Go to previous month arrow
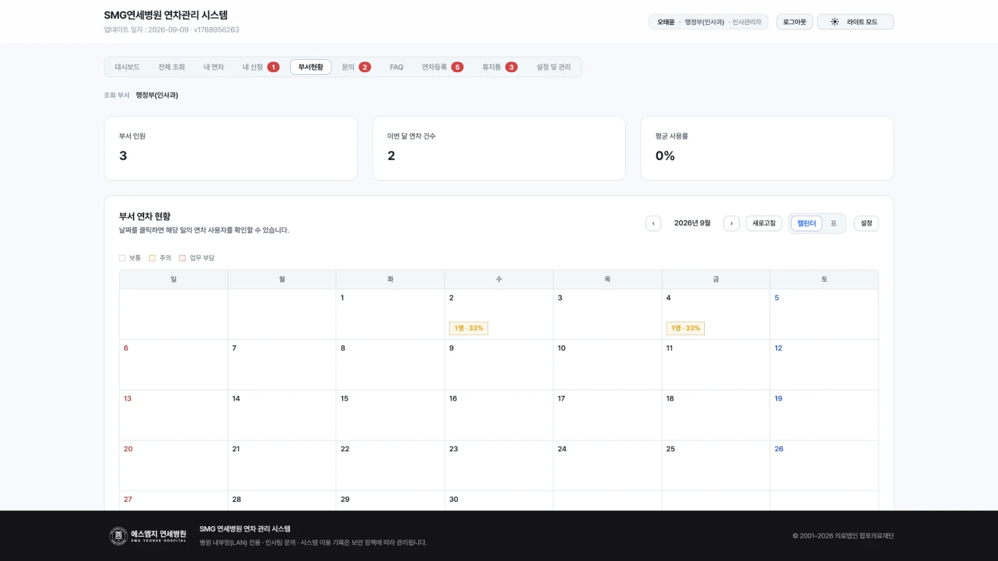The width and height of the screenshot is (998, 561). point(653,223)
